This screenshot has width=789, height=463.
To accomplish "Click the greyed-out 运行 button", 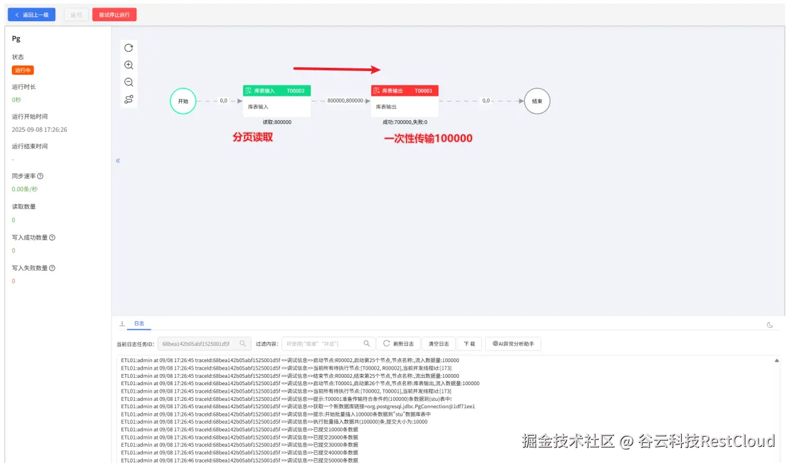I will pyautogui.click(x=76, y=14).
